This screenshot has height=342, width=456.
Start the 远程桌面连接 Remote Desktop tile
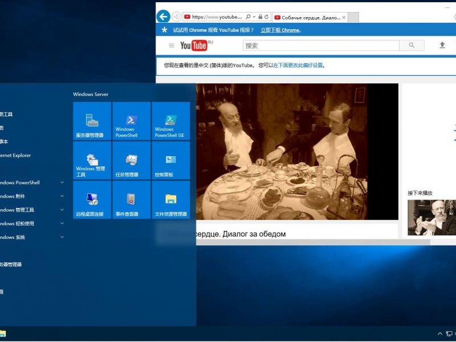[x=92, y=199]
